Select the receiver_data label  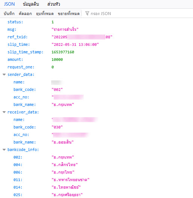point(23,112)
